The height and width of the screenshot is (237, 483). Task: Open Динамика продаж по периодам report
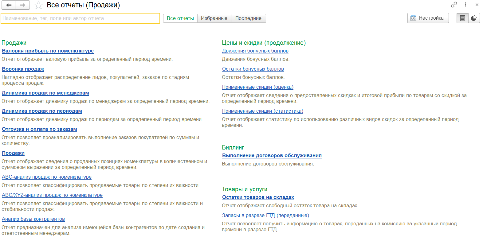42,111
